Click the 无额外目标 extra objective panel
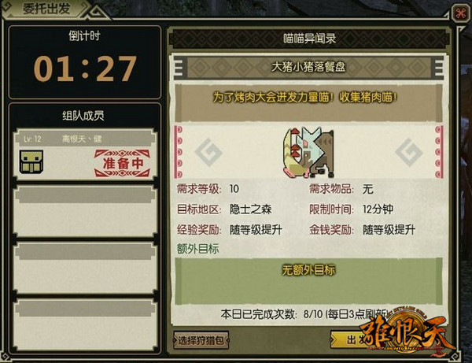 coord(308,281)
